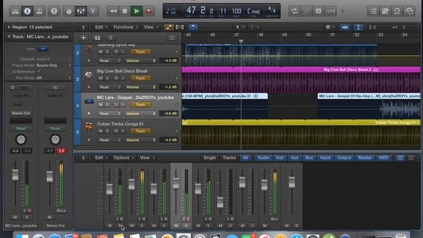
Task: Toggle the Flex view button
Action: 180,27
